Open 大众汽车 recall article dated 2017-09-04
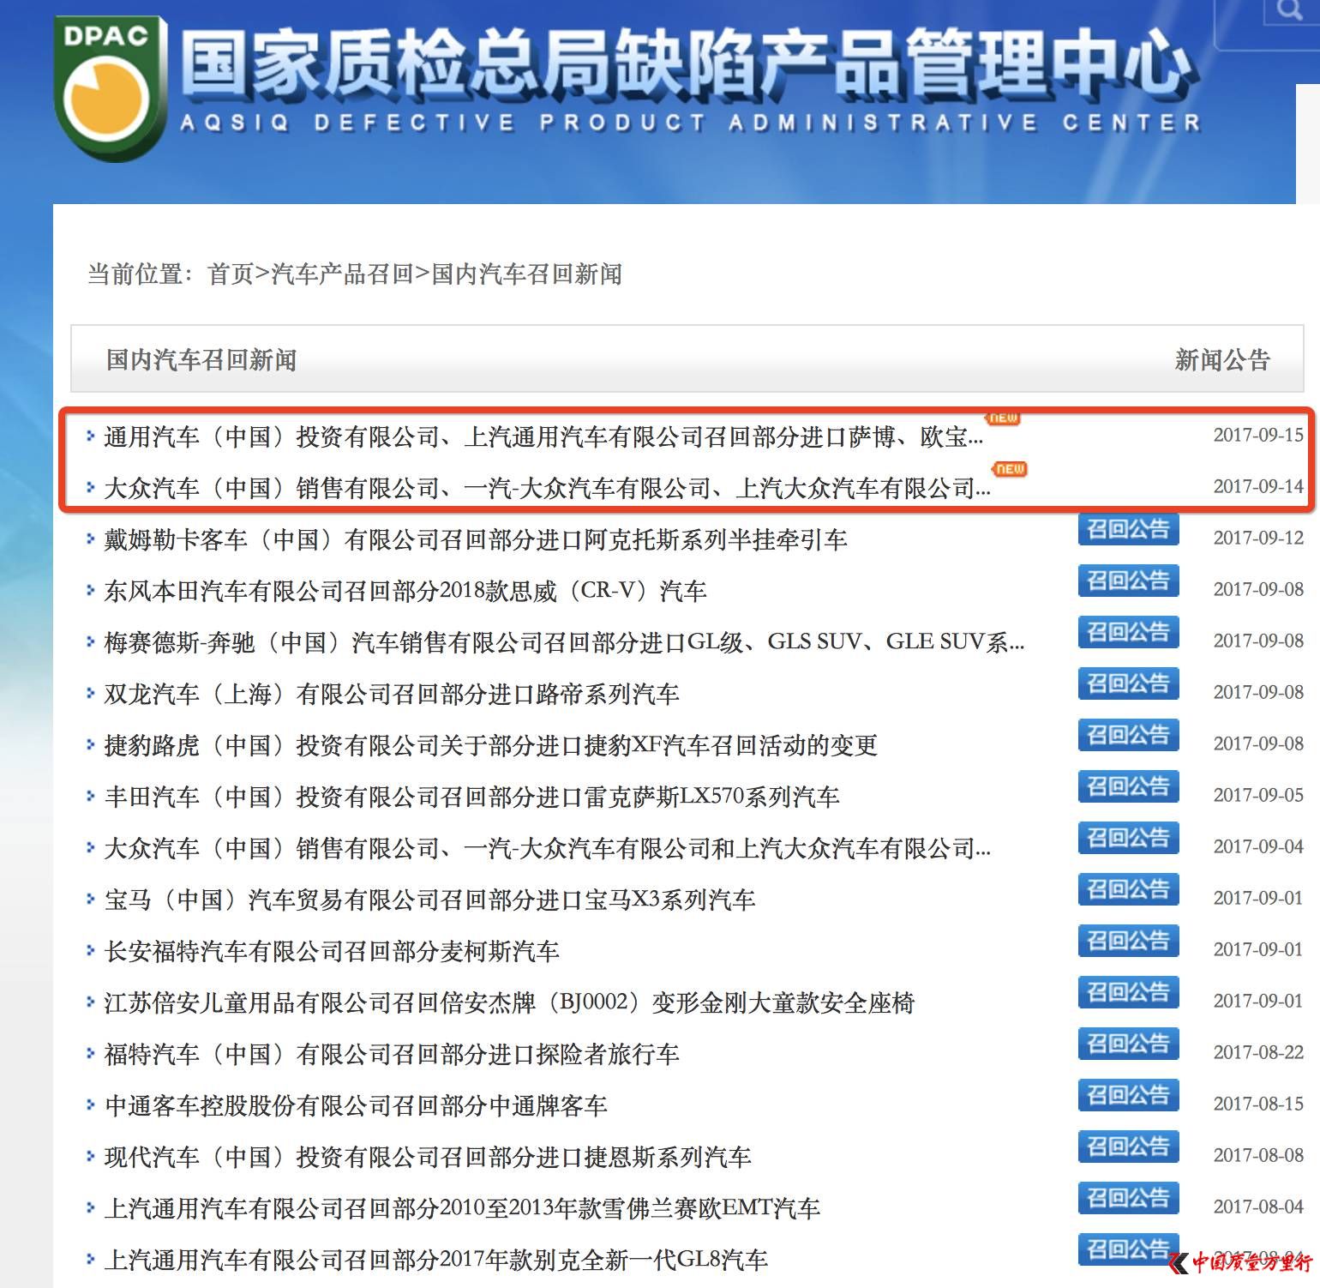The height and width of the screenshot is (1288, 1320). tap(547, 848)
